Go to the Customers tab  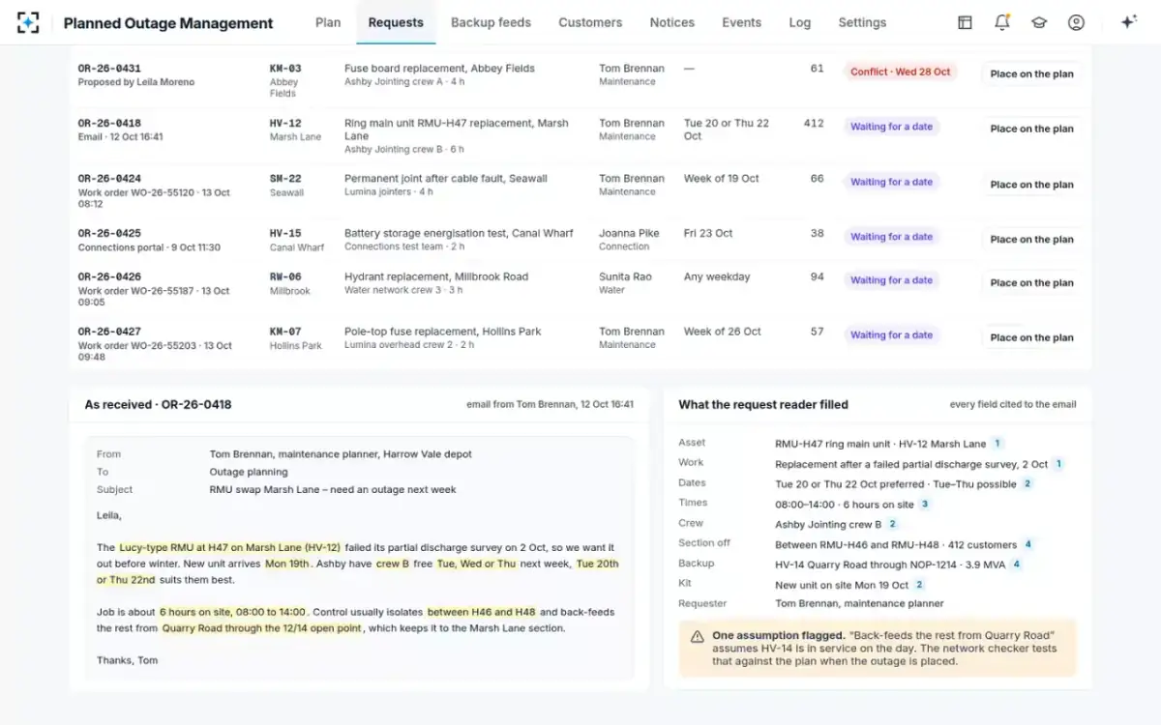(590, 22)
